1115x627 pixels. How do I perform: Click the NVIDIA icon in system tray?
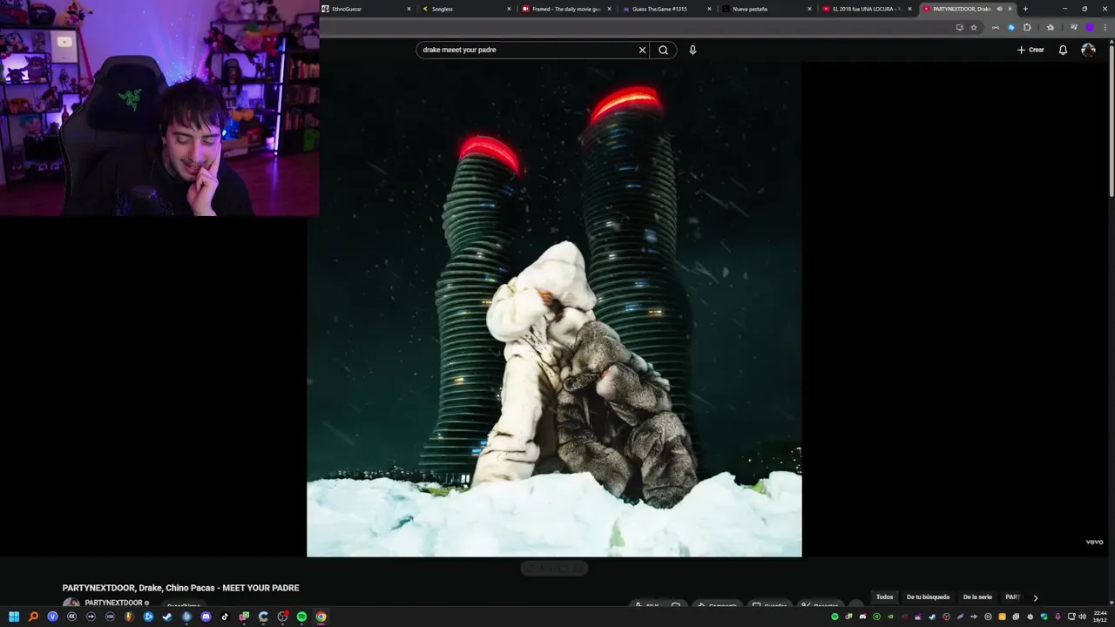(x=890, y=617)
